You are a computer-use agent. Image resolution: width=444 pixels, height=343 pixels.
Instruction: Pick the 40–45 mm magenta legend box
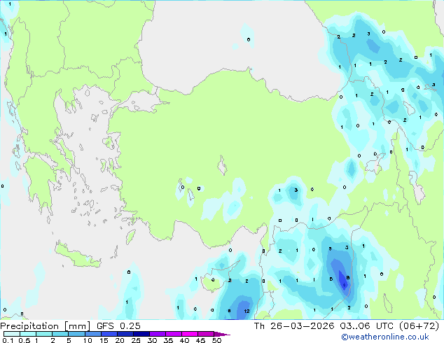point(190,334)
